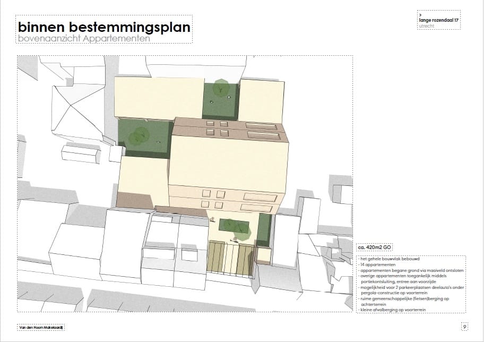The image size is (484, 342).
Task: Click the trees in the front courtyard planter
Action: [x=236, y=226]
